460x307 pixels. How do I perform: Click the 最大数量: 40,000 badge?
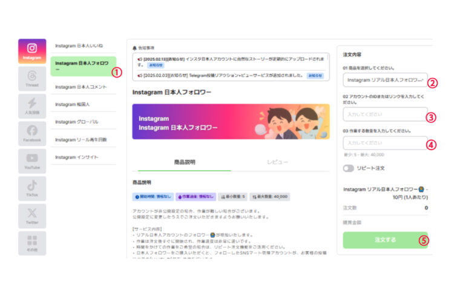(270, 197)
